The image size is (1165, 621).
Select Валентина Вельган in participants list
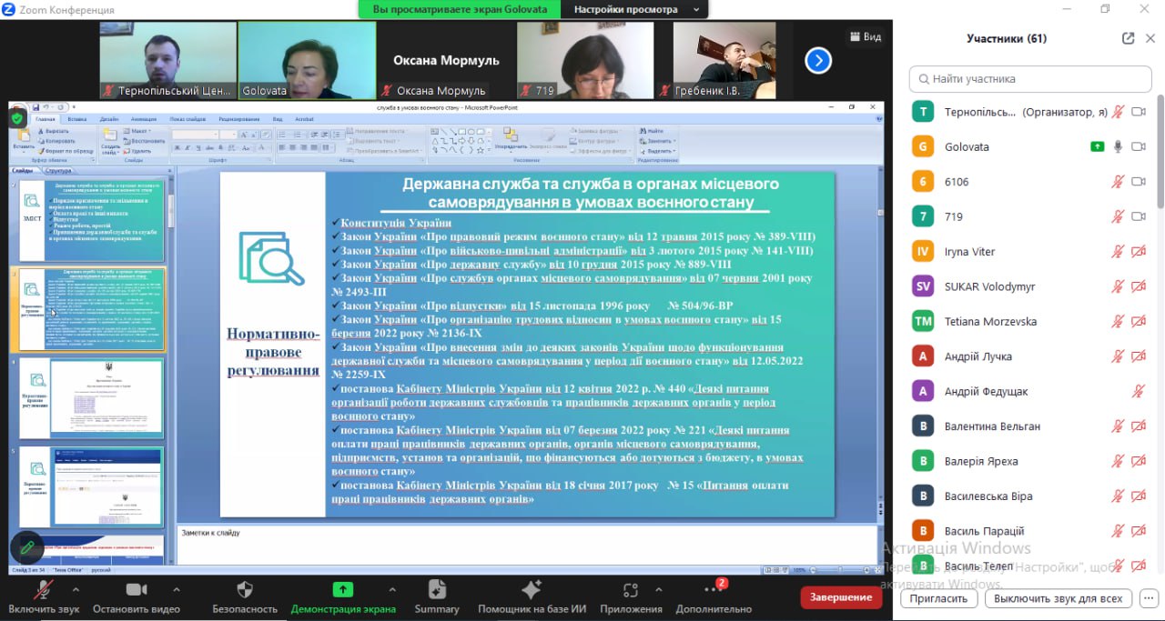pyautogui.click(x=1028, y=426)
